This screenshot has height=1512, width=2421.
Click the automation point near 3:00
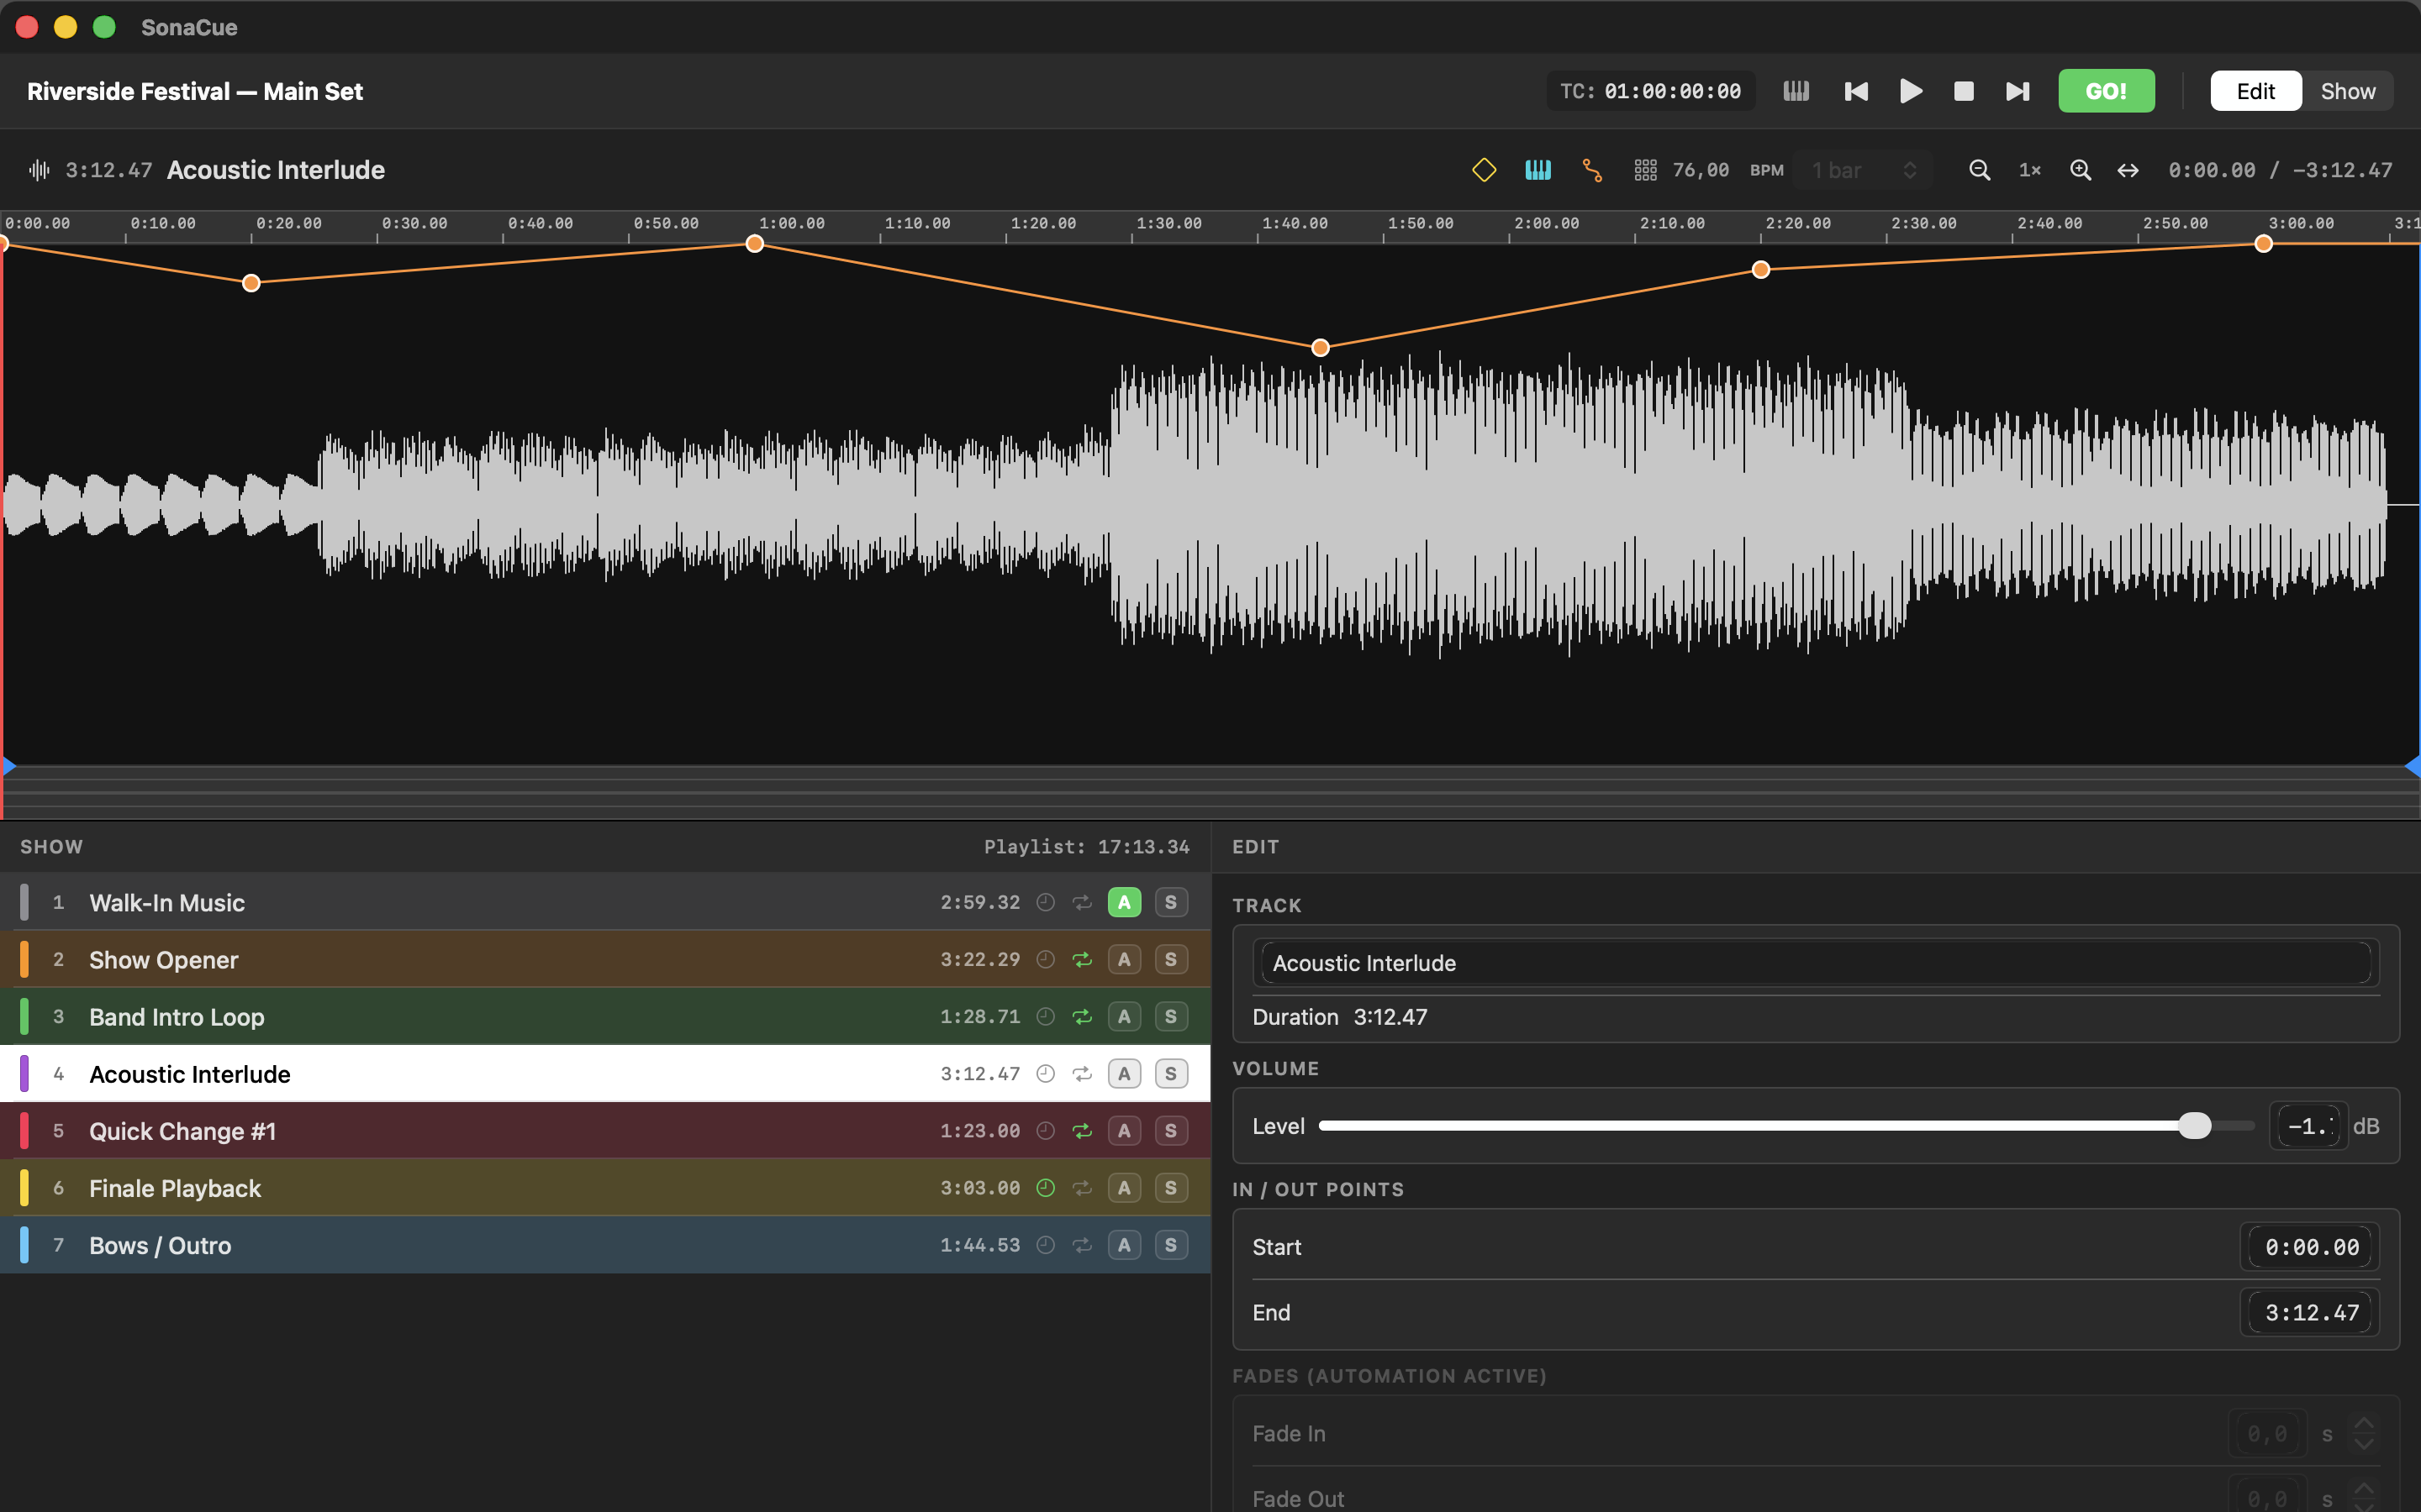2264,244
